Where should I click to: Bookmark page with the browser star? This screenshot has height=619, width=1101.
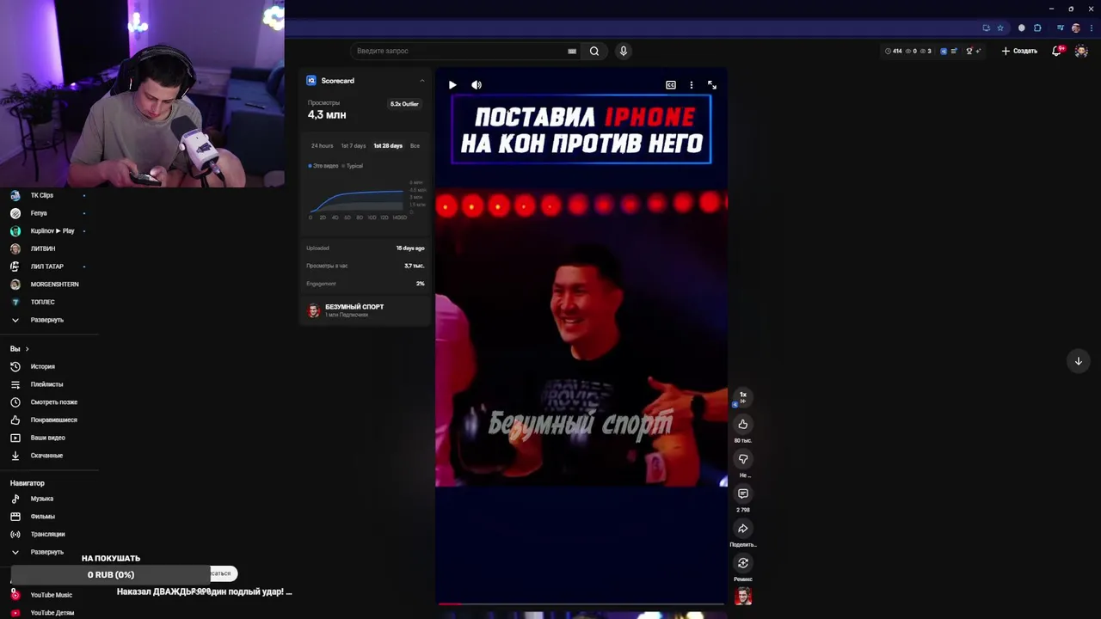click(x=1000, y=28)
